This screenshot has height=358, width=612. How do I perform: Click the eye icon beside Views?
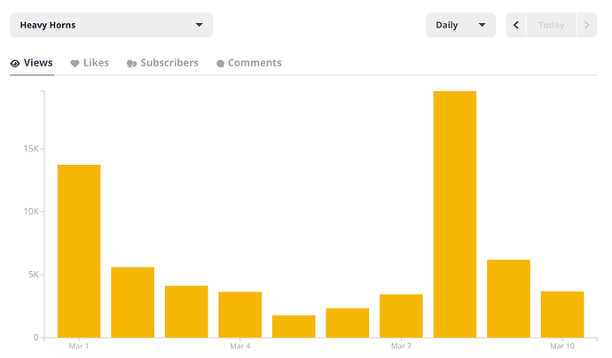click(x=15, y=64)
